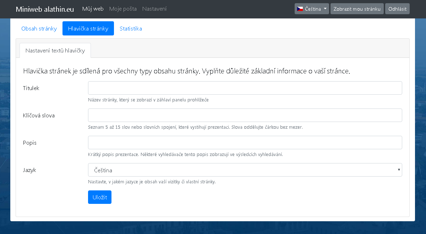Place cursor in the Popis field
This screenshot has width=426, height=234.
click(x=245, y=143)
